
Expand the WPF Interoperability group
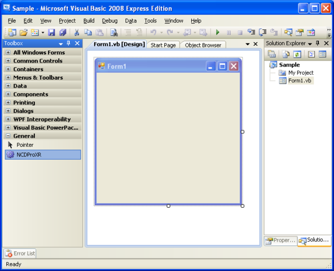tap(8, 119)
